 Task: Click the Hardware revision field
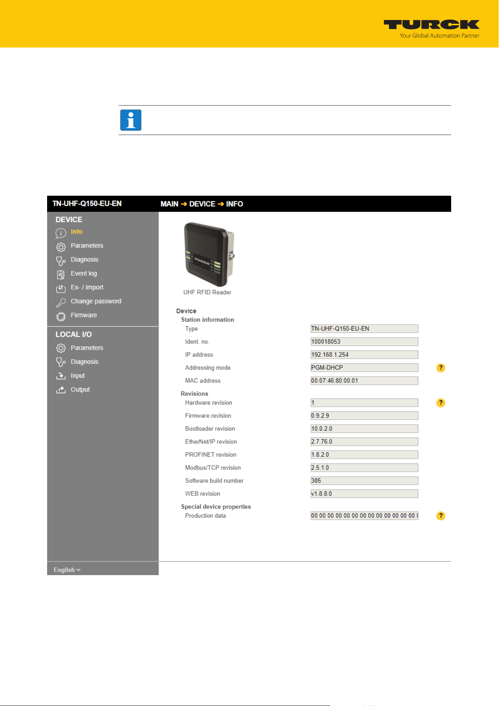coord(364,403)
